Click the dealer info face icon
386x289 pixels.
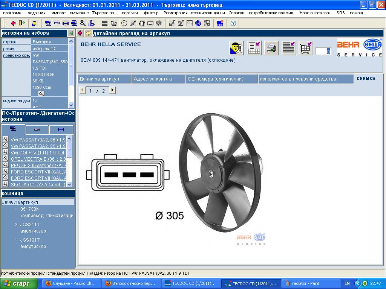pyautogui.click(x=236, y=48)
